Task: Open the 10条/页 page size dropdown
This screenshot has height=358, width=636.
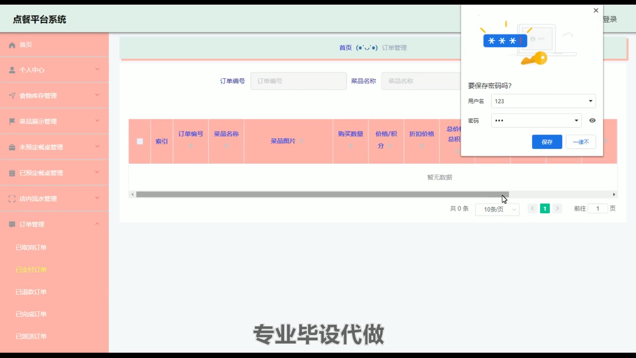Action: [497, 209]
